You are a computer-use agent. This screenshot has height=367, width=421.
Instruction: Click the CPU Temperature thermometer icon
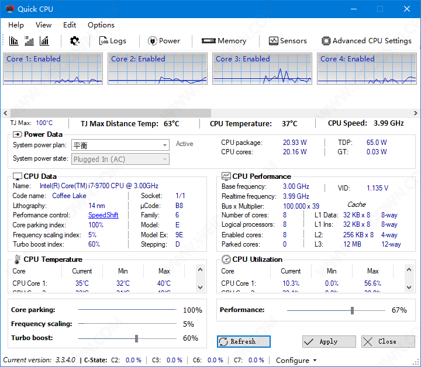17,259
